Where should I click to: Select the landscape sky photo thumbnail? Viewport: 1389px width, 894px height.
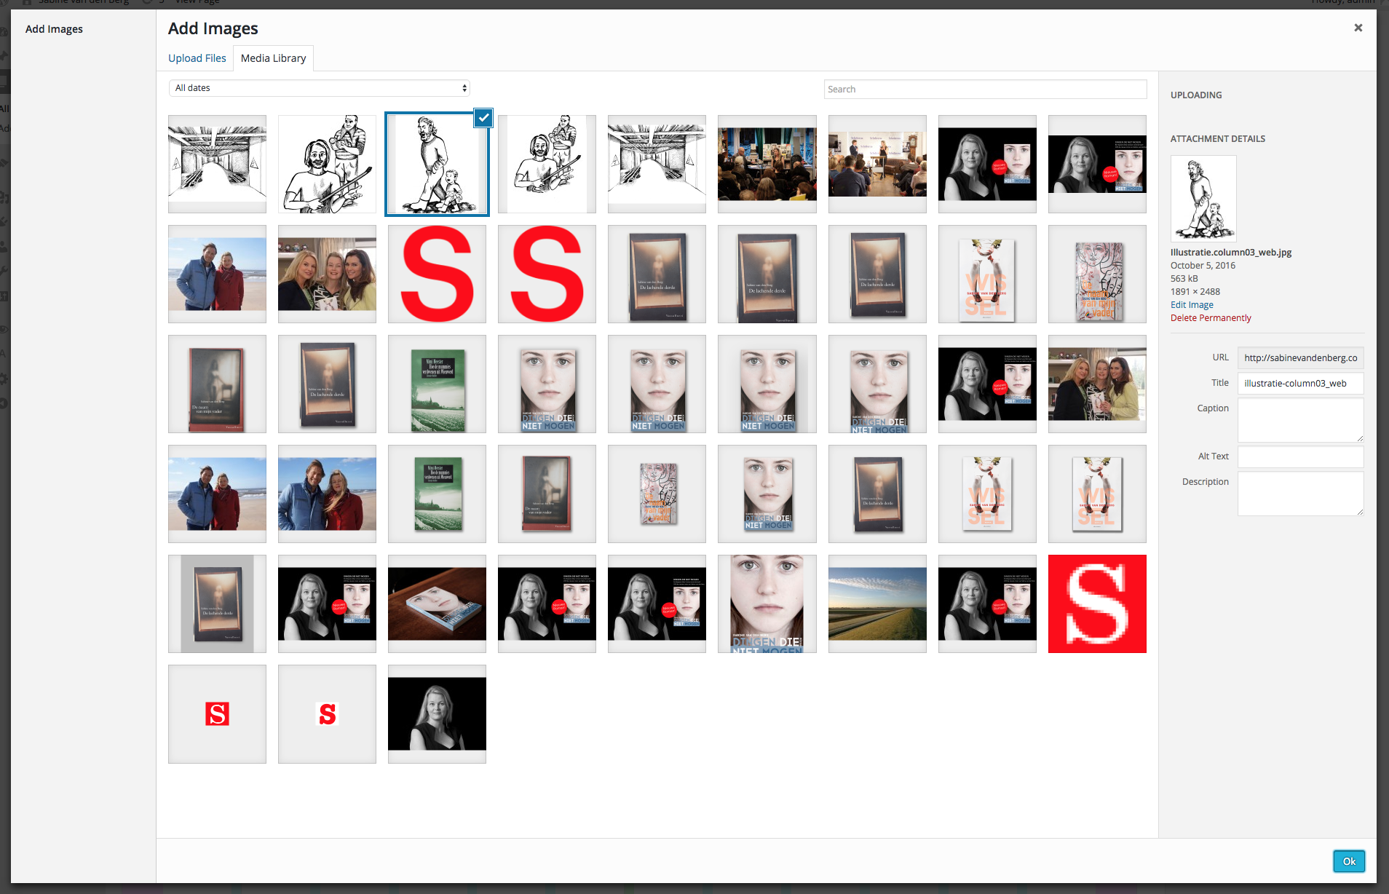(876, 604)
